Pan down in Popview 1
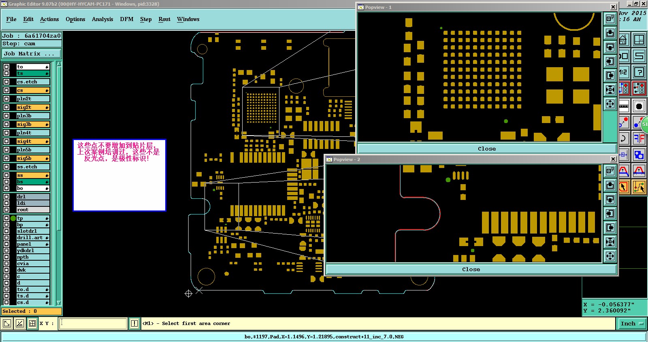 (610, 47)
